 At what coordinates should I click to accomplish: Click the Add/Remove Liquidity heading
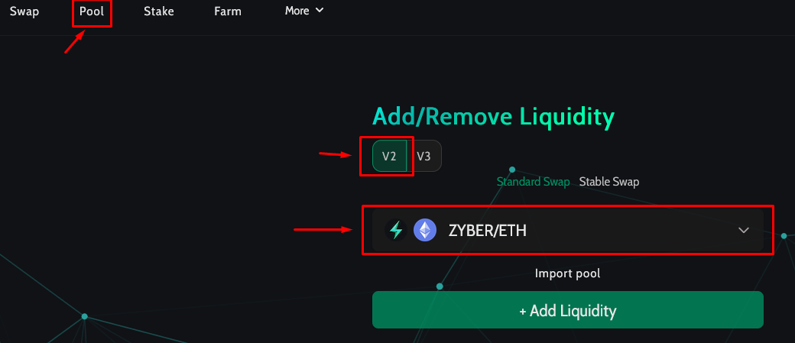pos(493,117)
